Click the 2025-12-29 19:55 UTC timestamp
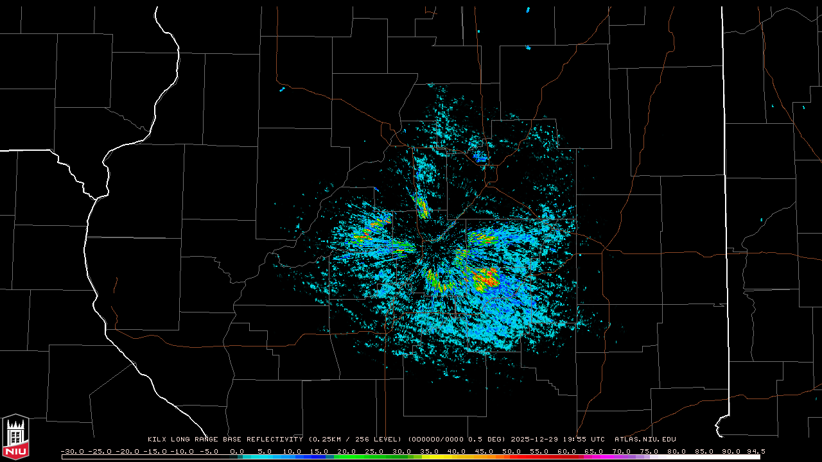 557,440
